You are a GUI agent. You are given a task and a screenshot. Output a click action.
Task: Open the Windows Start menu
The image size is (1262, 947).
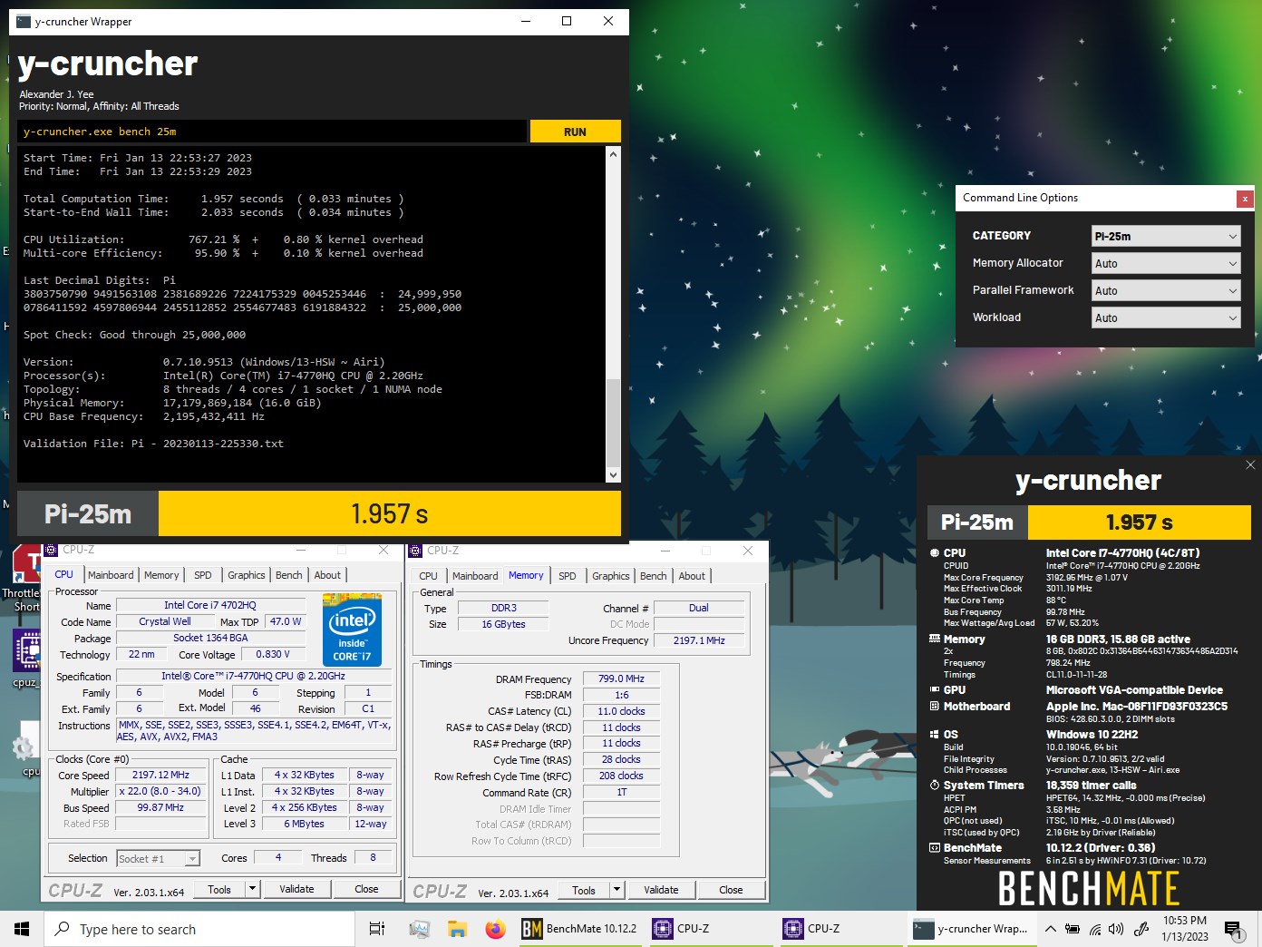[x=22, y=929]
